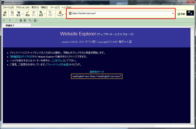Open the address bar URL history dropdown

tap(173, 14)
